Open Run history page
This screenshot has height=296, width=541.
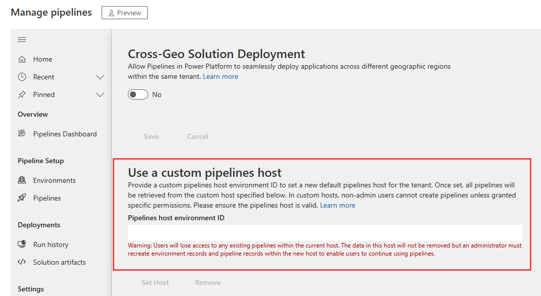coord(51,244)
